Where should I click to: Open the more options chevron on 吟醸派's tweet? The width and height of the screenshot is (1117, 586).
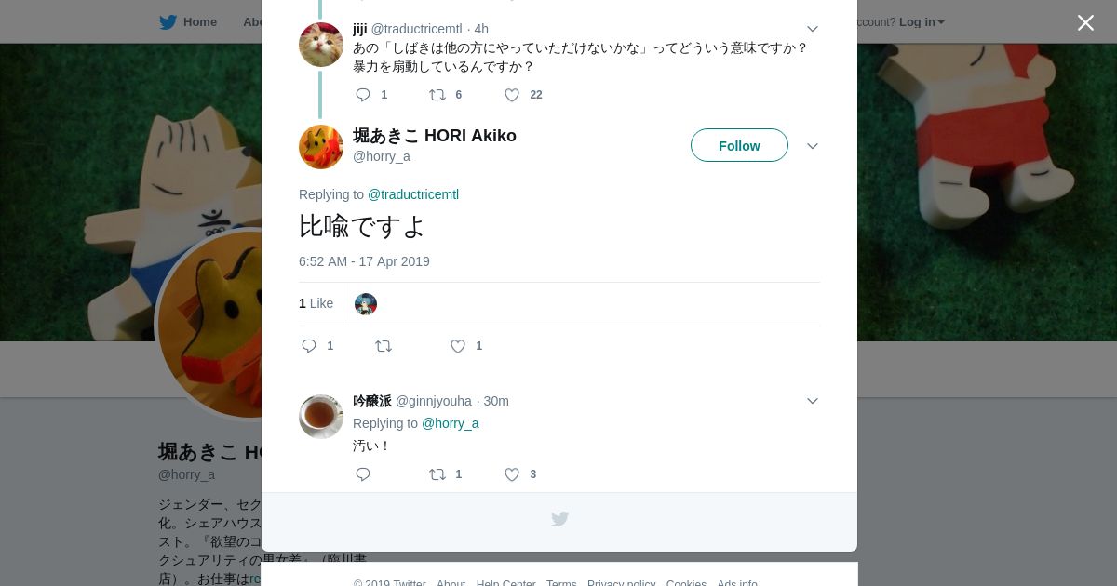click(x=813, y=402)
